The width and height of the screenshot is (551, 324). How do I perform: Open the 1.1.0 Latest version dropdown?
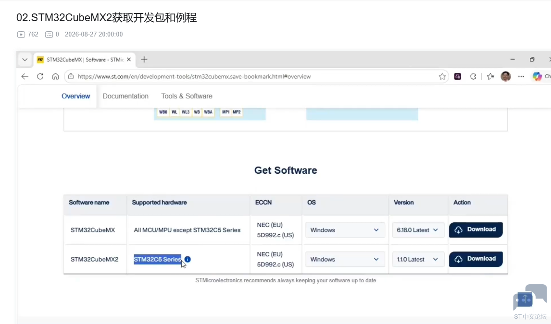(x=418, y=260)
